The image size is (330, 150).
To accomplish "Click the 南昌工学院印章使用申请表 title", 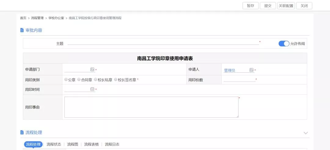I will (165, 58).
